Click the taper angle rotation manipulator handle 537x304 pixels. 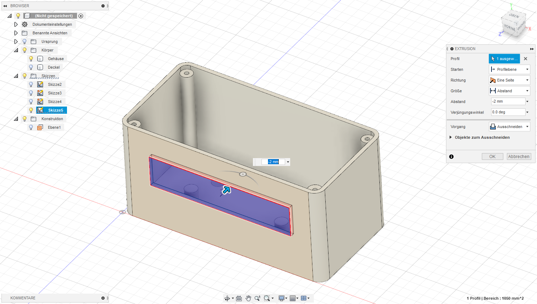point(243,174)
